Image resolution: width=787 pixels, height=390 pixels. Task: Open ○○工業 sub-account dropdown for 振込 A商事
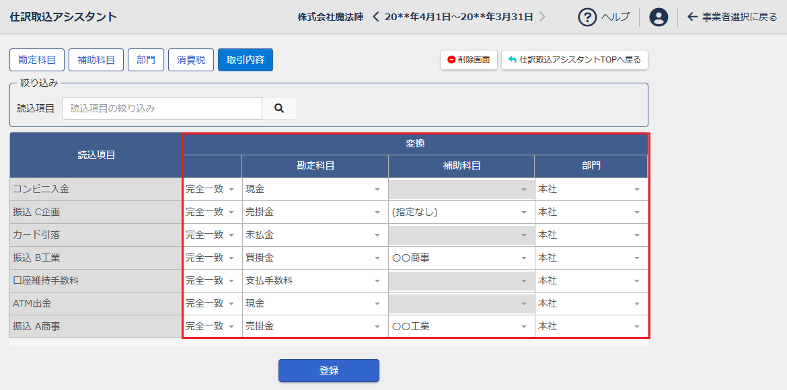pyautogui.click(x=461, y=327)
